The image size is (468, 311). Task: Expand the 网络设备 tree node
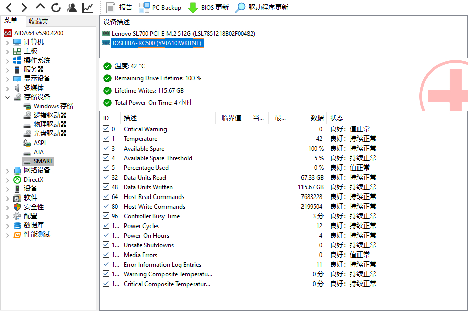(x=7, y=171)
